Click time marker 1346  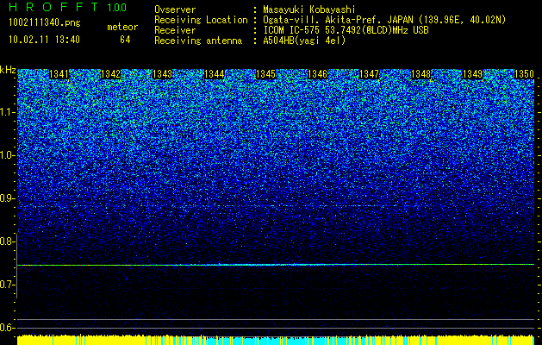(317, 74)
